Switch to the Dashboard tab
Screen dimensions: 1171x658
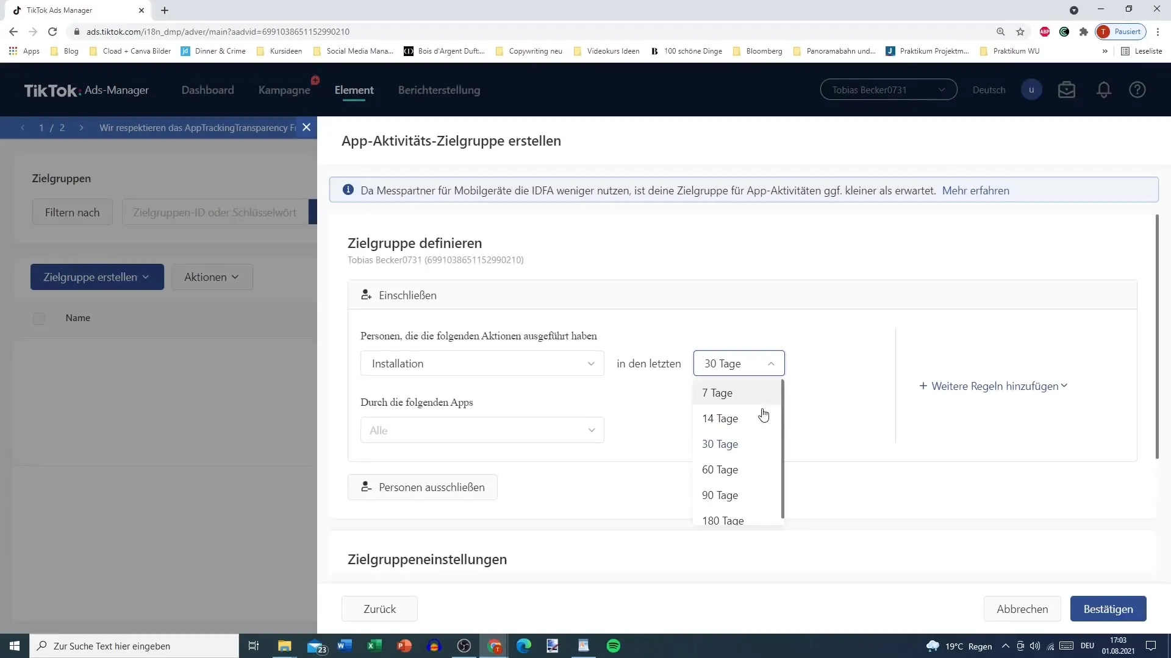click(x=207, y=90)
